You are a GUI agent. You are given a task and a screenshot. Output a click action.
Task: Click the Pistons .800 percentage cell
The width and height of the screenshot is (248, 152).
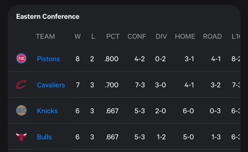[111, 59]
